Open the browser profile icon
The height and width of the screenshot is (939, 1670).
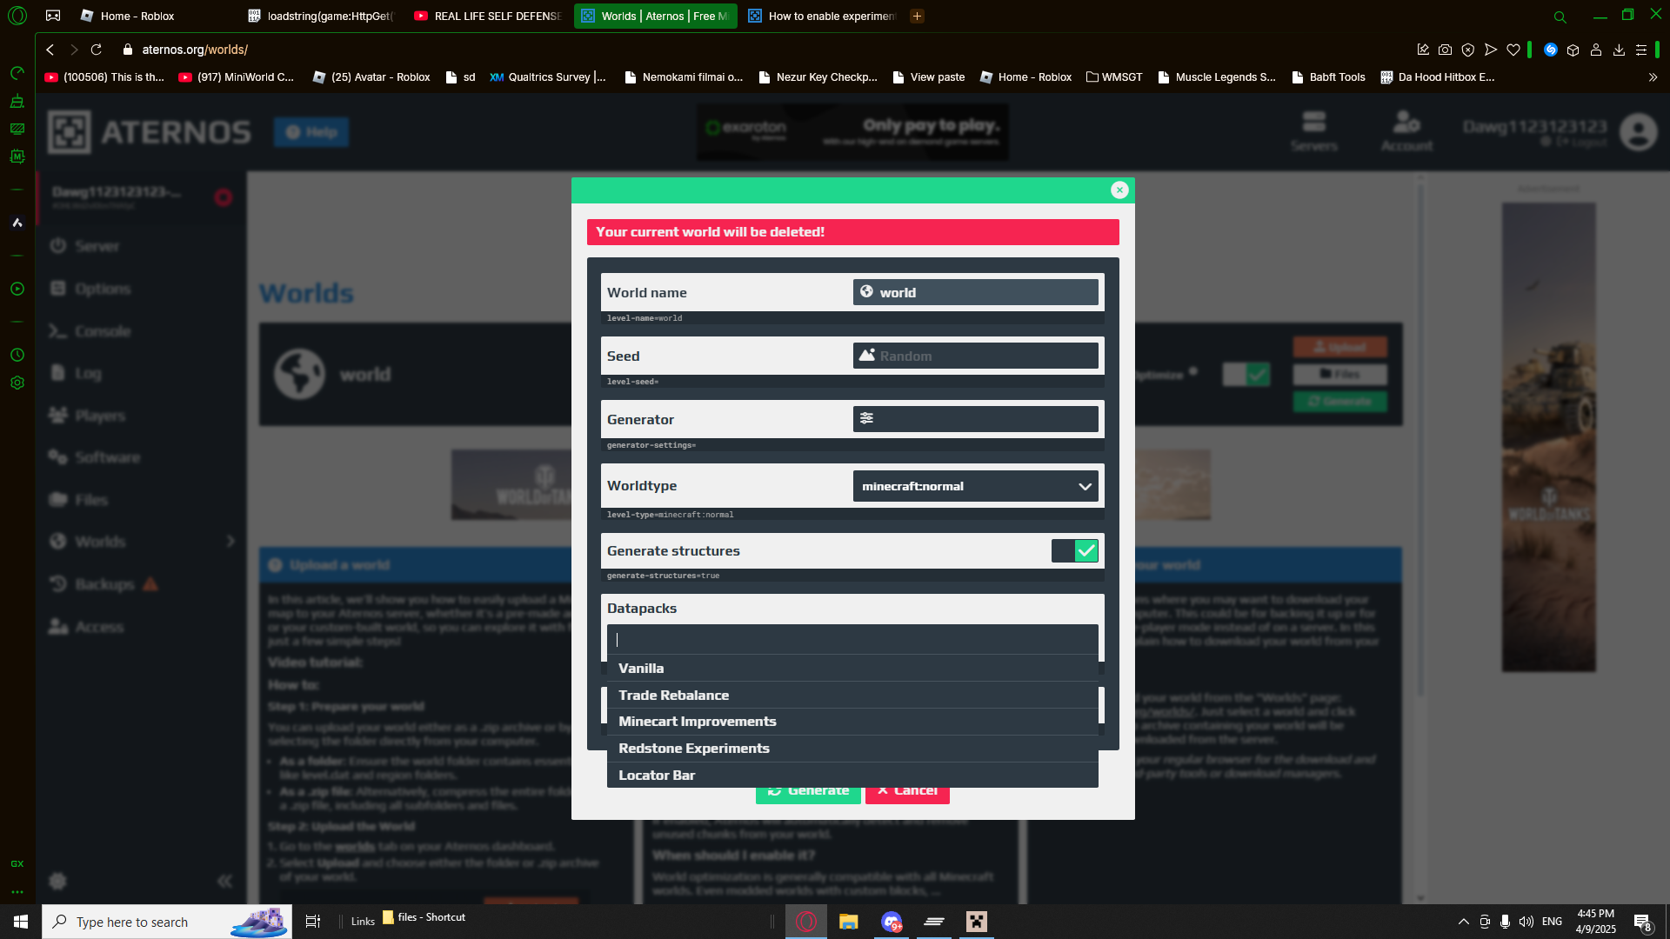click(1596, 50)
